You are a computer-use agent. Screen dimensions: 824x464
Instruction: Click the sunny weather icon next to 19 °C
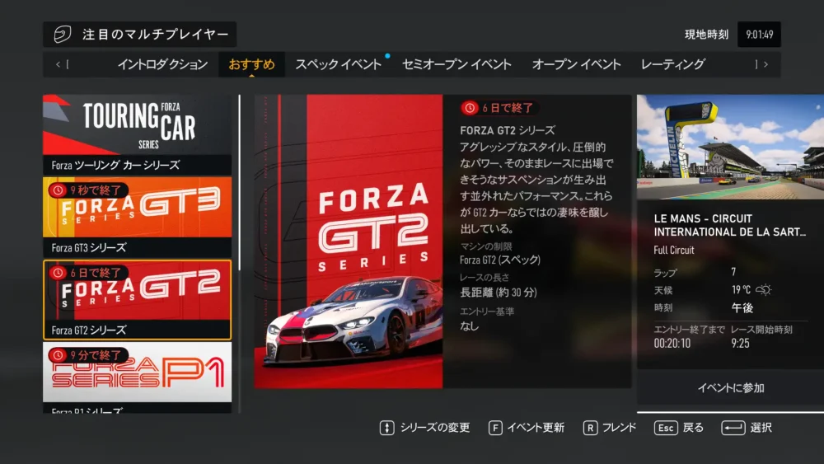pyautogui.click(x=764, y=289)
